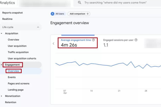Viewport: 161px width, 107px height.
Task: Click the search magnifier icon
Action: coord(79,3)
